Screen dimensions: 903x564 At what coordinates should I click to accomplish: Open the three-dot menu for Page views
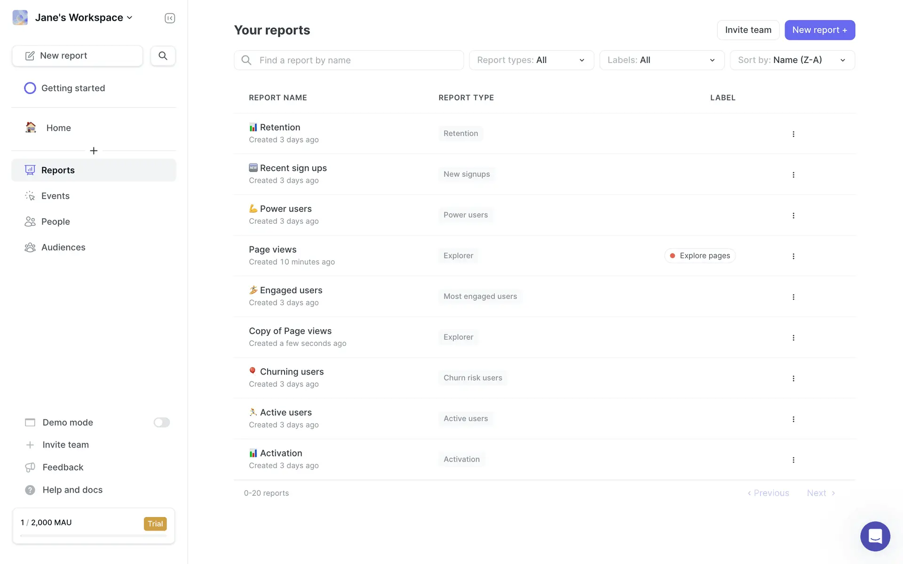click(x=793, y=256)
